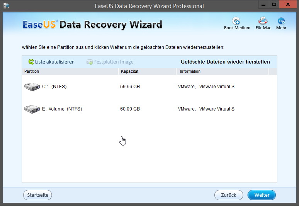The height and width of the screenshot is (206, 299).
Task: Open the Mehr options icon
Action: [281, 21]
